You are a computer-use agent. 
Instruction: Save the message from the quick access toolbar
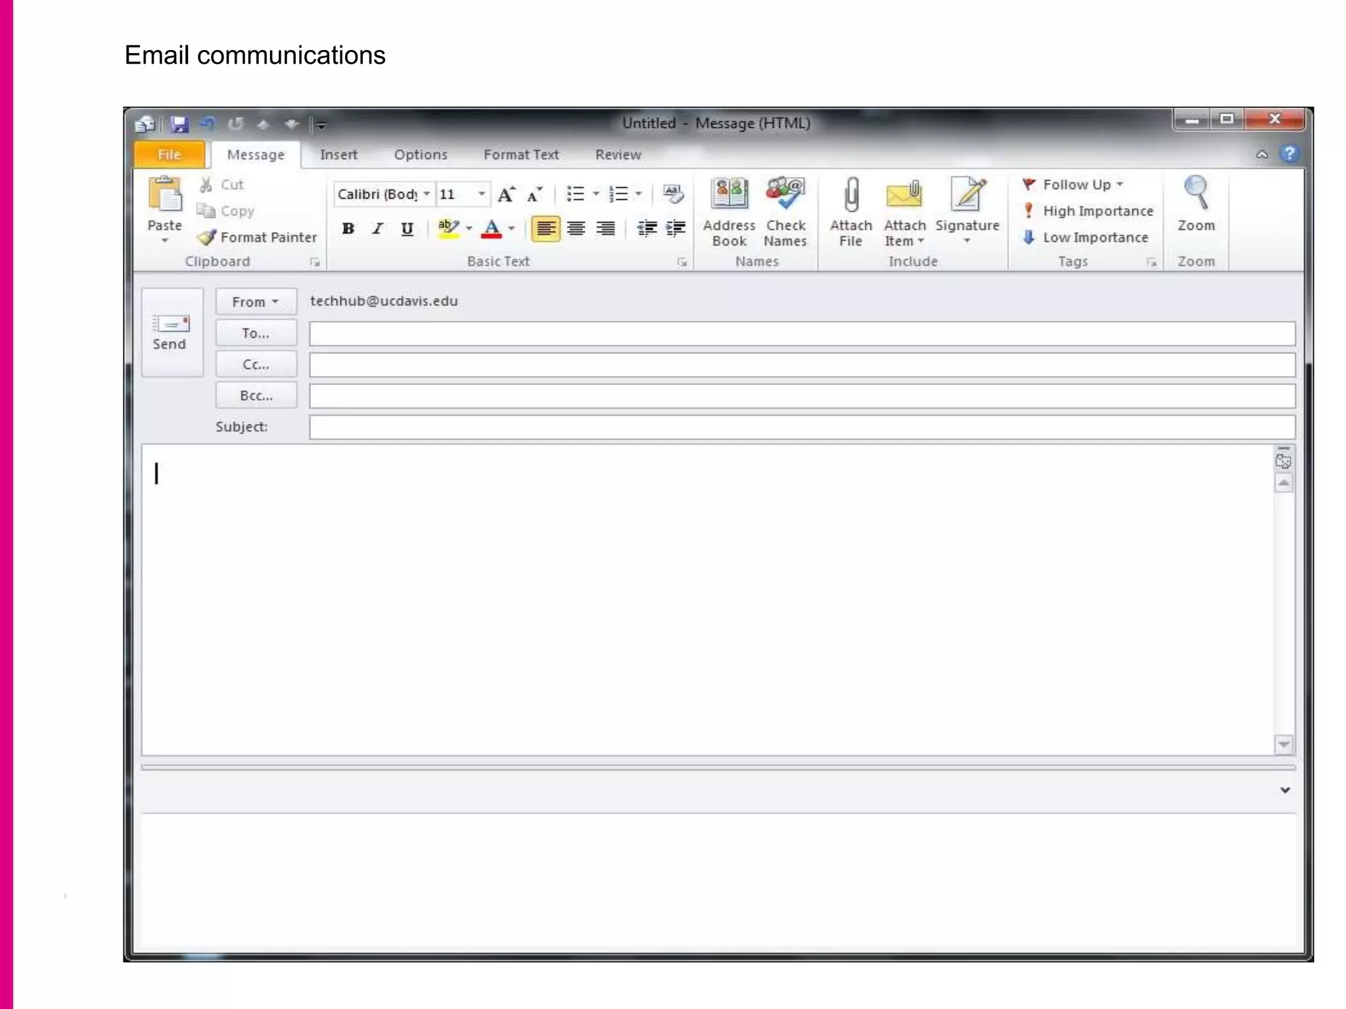[179, 123]
